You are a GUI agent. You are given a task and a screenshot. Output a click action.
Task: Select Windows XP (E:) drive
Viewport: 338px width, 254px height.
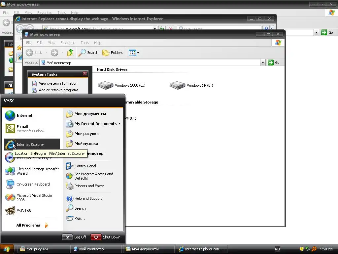[x=191, y=85]
